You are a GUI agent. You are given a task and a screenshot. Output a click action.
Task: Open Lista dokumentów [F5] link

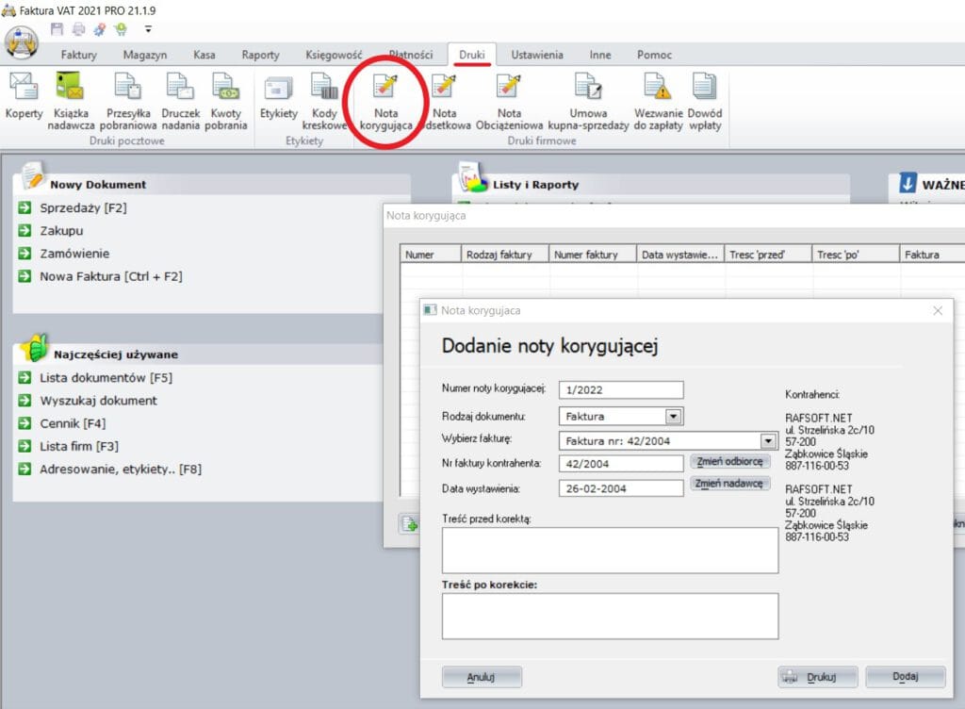[106, 378]
